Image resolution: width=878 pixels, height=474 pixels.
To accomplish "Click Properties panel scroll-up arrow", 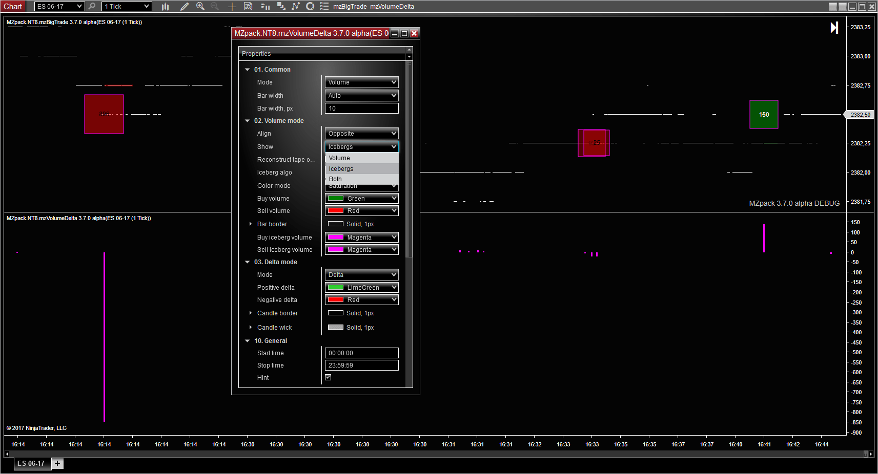I will coord(409,50).
